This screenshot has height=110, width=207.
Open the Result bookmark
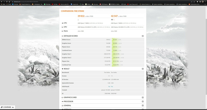click(124, 4)
